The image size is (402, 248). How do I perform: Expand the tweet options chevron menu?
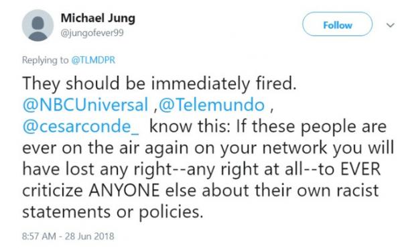[x=390, y=25]
